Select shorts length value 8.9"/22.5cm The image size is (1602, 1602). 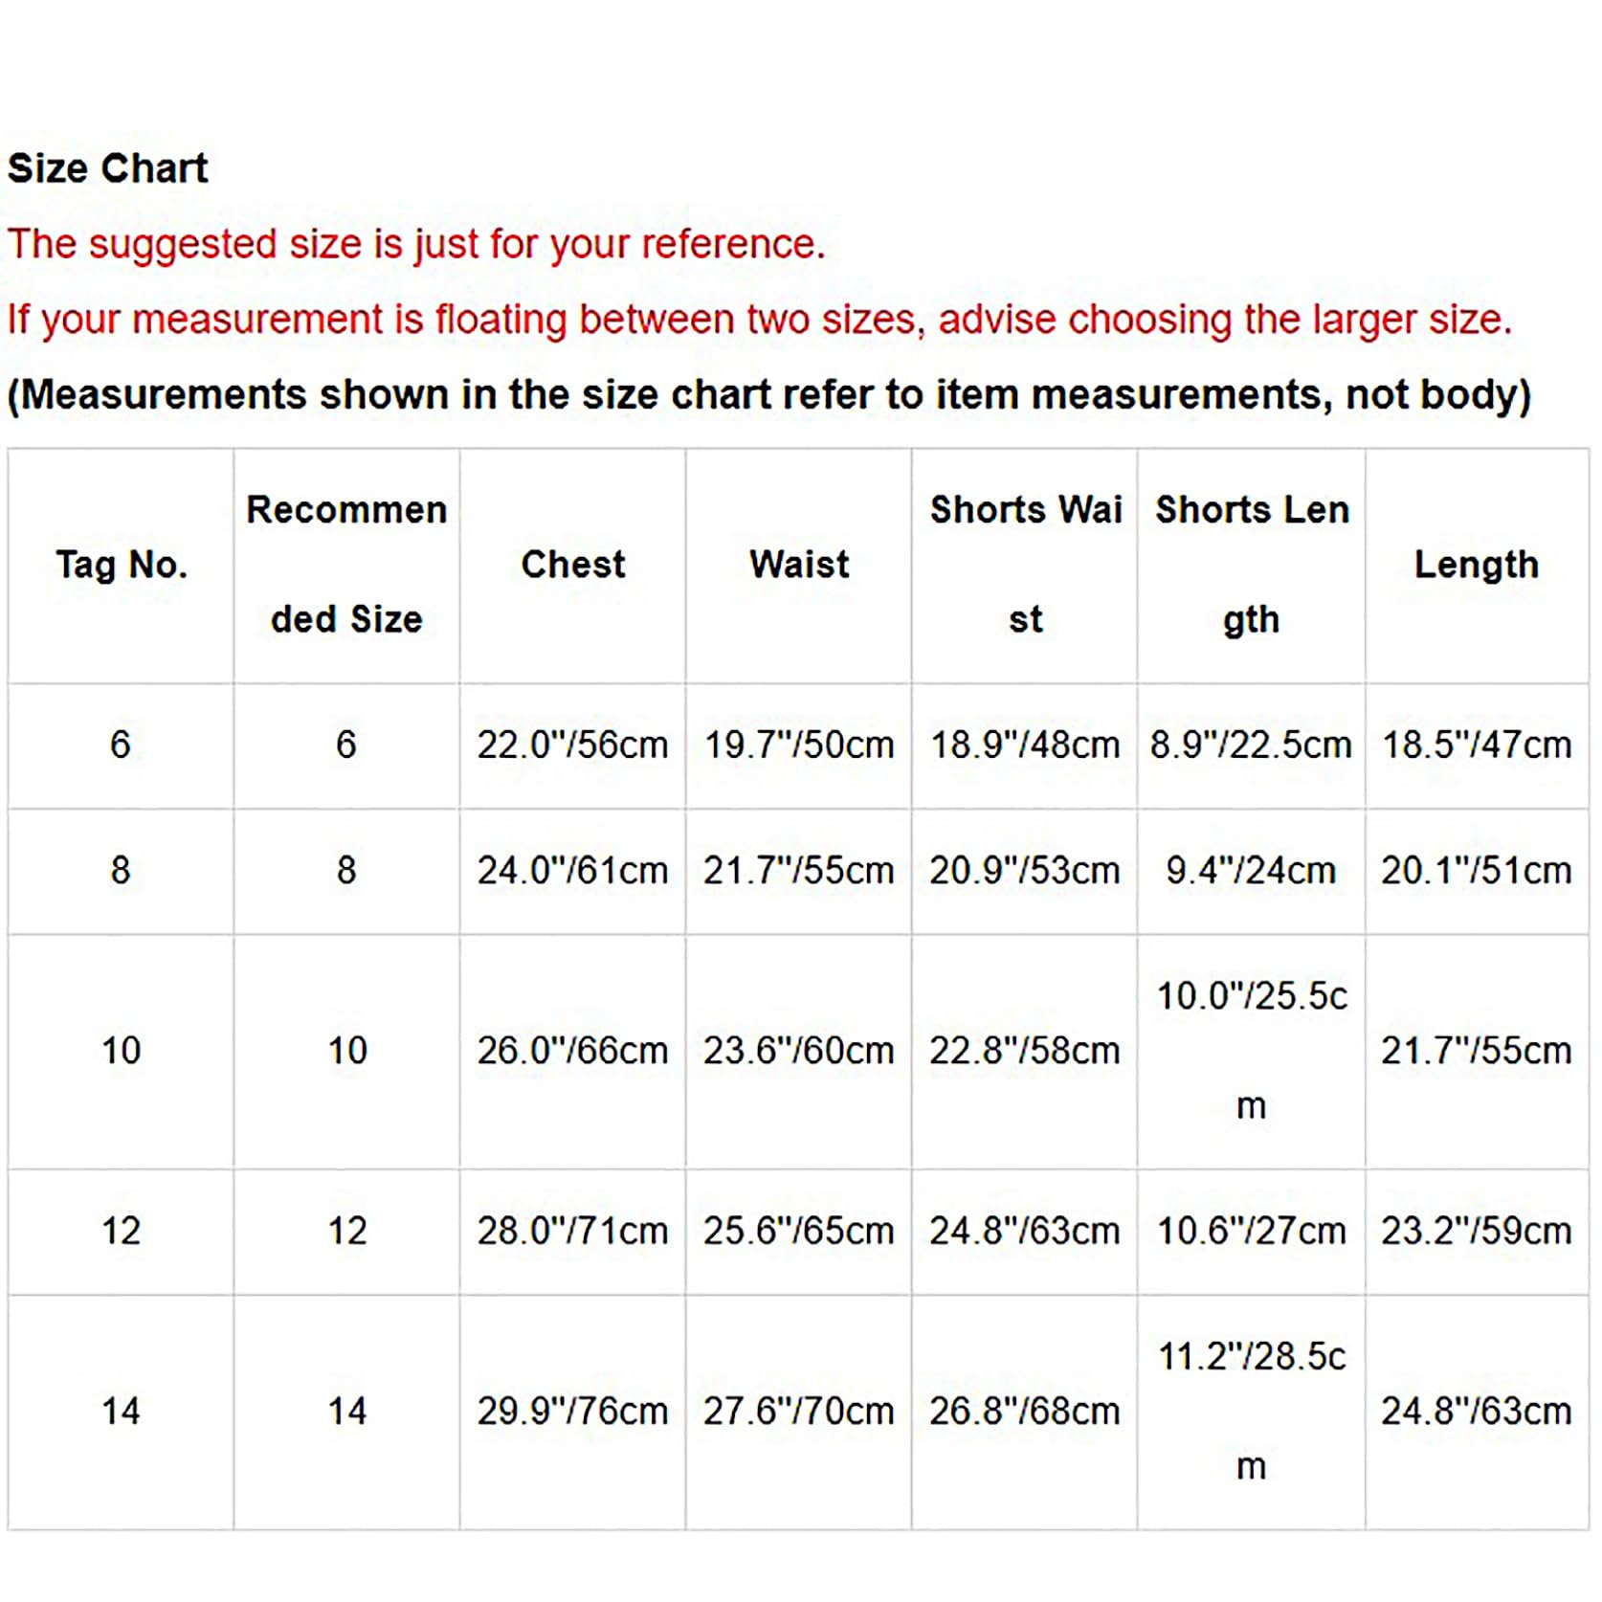[x=1252, y=745]
